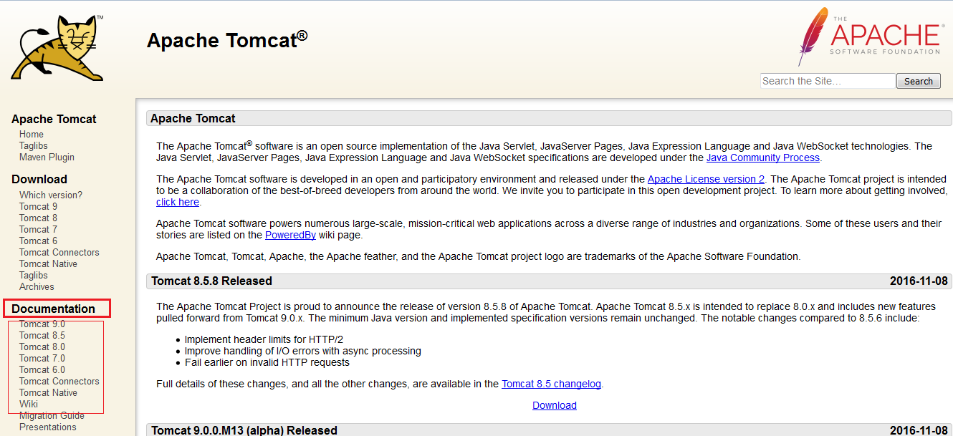The image size is (953, 436).
Task: Open the Wiki link
Action: click(x=29, y=404)
